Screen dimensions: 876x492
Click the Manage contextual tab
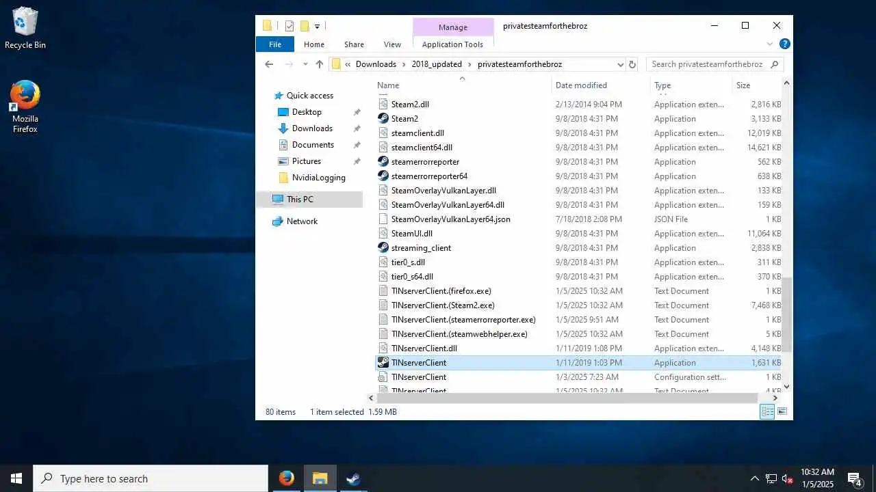coord(453,27)
